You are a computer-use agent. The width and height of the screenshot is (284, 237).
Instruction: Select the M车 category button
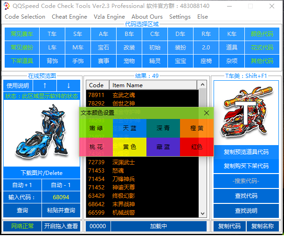78,48
